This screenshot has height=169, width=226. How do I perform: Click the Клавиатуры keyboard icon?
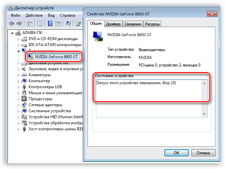click(24, 75)
